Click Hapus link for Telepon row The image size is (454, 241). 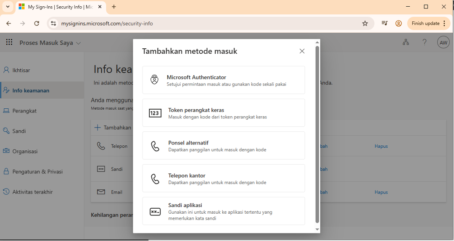[x=381, y=146]
